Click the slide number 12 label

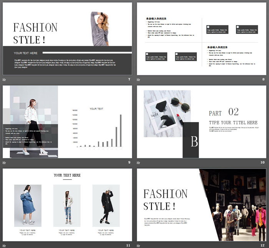[262, 245]
